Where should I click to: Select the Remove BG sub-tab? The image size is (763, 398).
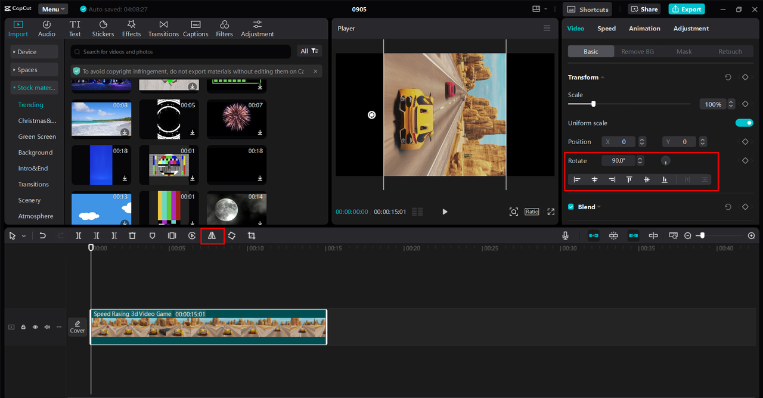point(637,51)
